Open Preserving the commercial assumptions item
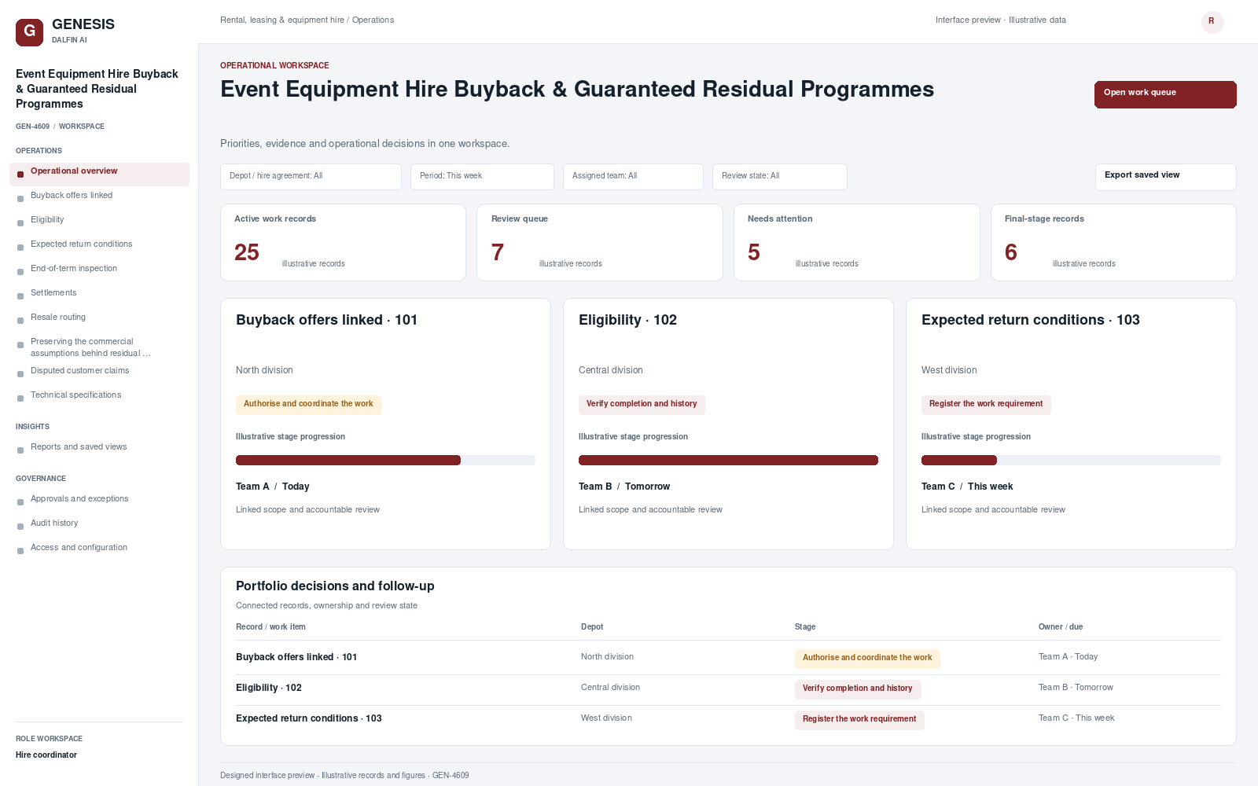 (99, 347)
